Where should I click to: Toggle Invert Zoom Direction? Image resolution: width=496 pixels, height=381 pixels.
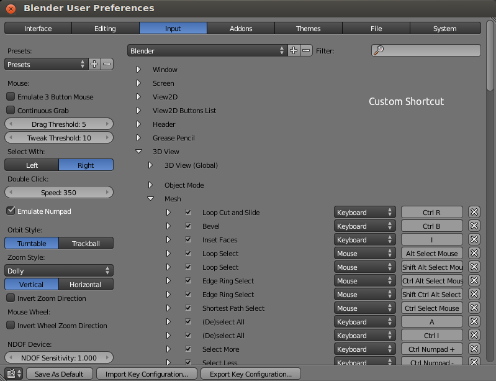tap(11, 298)
